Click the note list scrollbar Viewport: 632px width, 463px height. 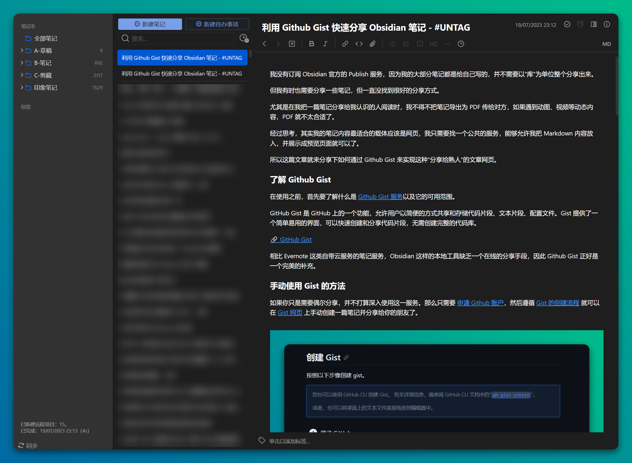[x=251, y=53]
